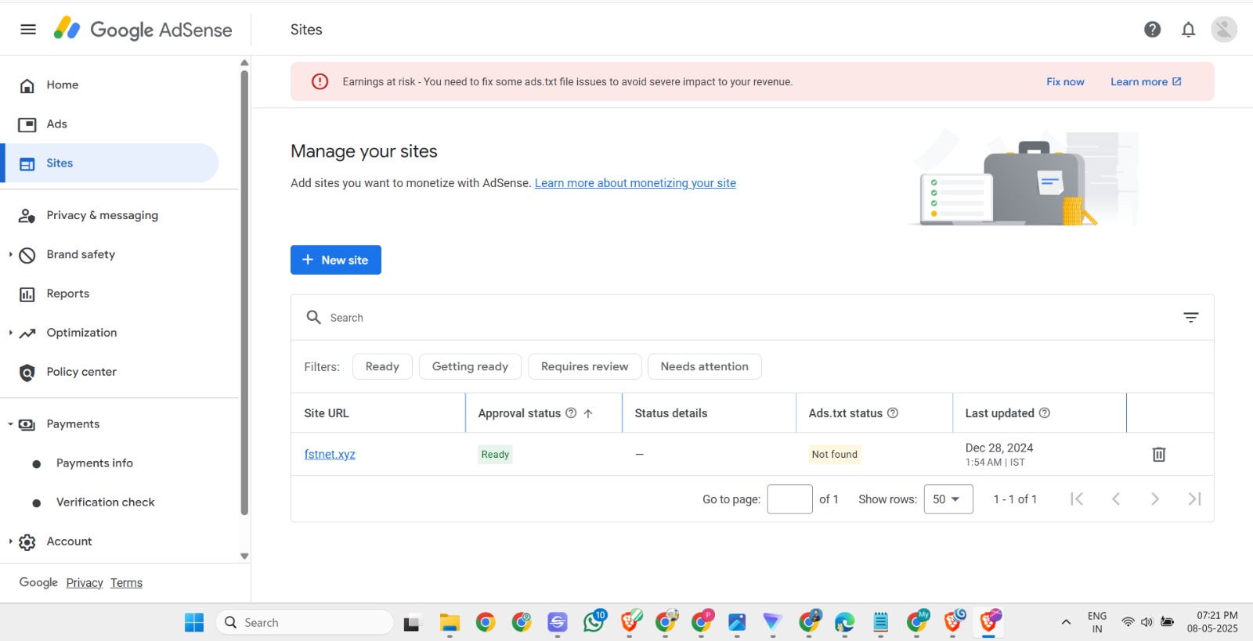
Task: Open WhatsApp from the taskbar
Action: point(594,621)
